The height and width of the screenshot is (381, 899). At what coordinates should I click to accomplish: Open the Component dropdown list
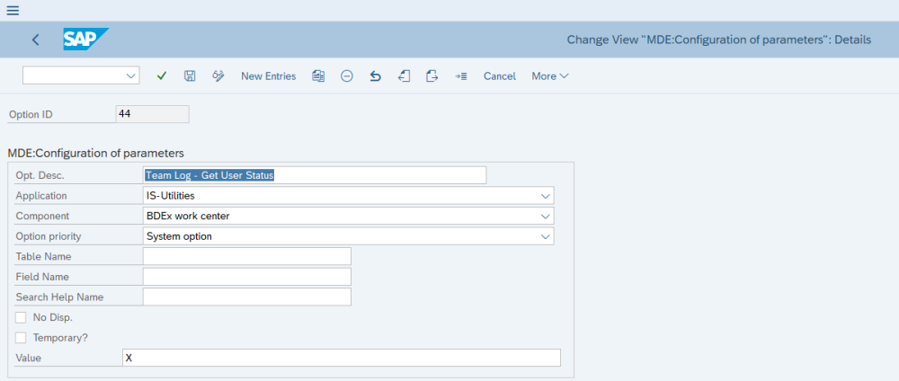[x=546, y=216]
